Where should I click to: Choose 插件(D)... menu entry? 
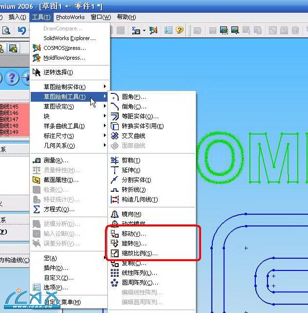point(69,268)
